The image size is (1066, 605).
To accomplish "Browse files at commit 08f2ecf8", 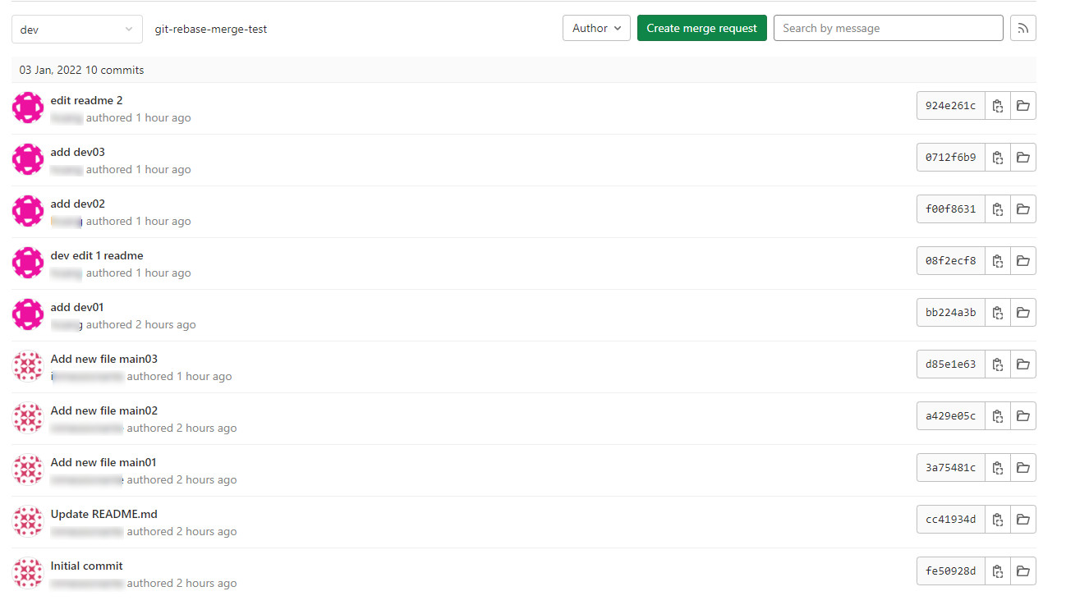I will point(1023,261).
